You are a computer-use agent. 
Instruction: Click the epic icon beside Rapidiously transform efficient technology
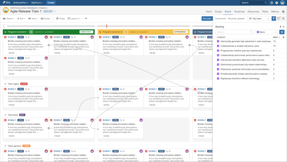pos(218,78)
